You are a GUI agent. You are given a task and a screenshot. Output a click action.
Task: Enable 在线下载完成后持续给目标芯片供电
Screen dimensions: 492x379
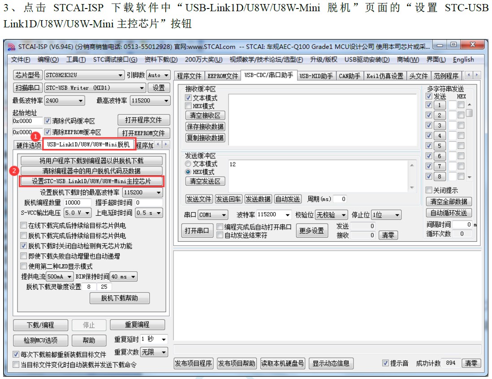[24, 226]
